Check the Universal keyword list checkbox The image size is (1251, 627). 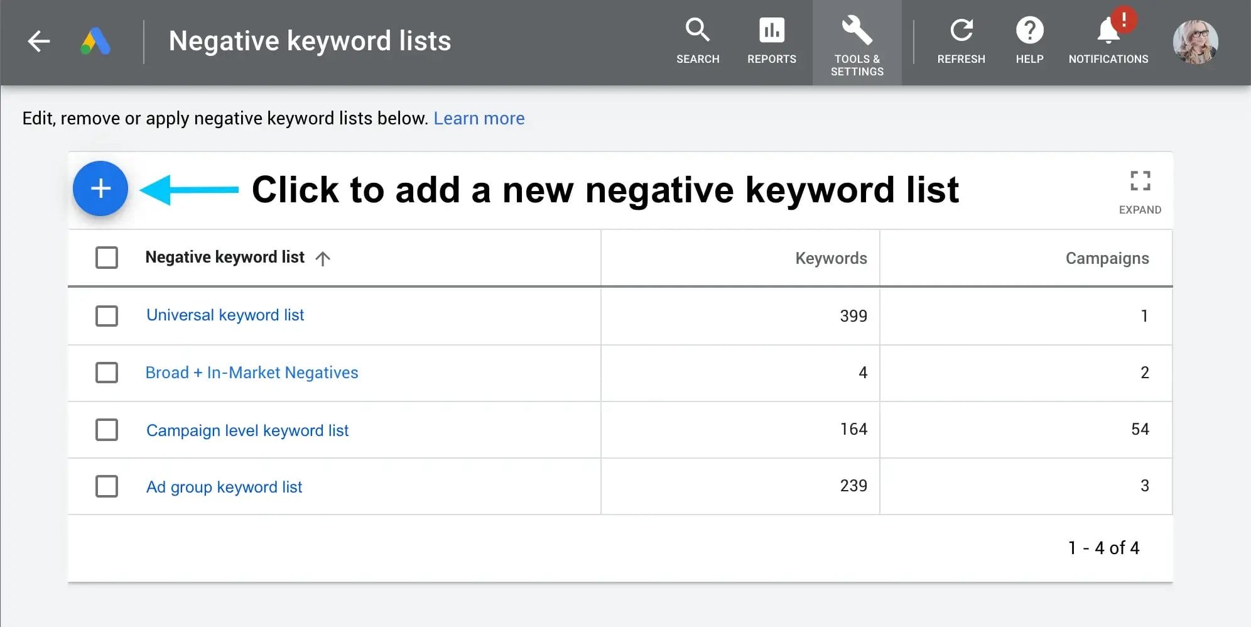[x=107, y=315]
